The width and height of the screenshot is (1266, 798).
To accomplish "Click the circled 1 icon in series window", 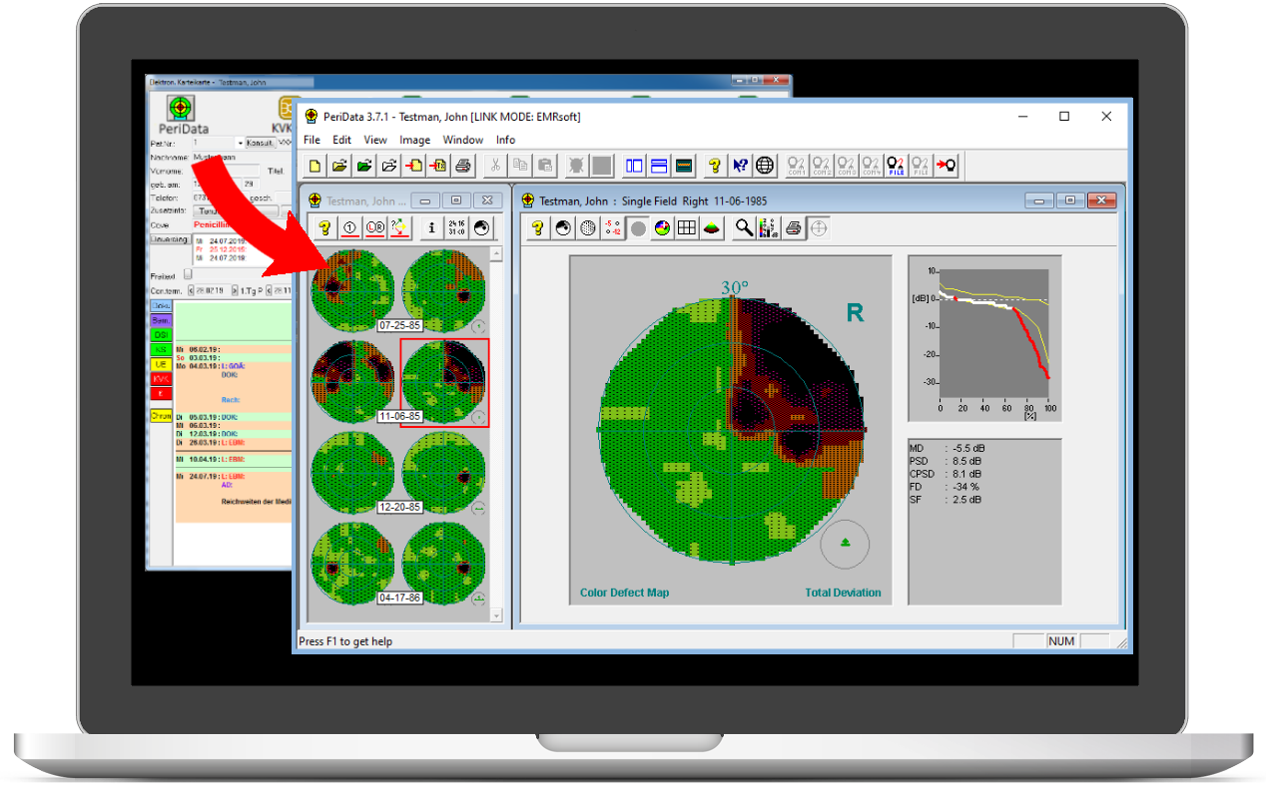I will pos(350,228).
